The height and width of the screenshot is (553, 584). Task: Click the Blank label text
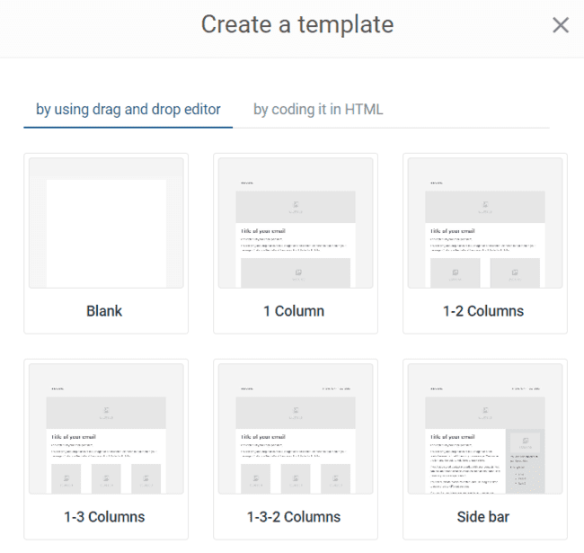[104, 311]
